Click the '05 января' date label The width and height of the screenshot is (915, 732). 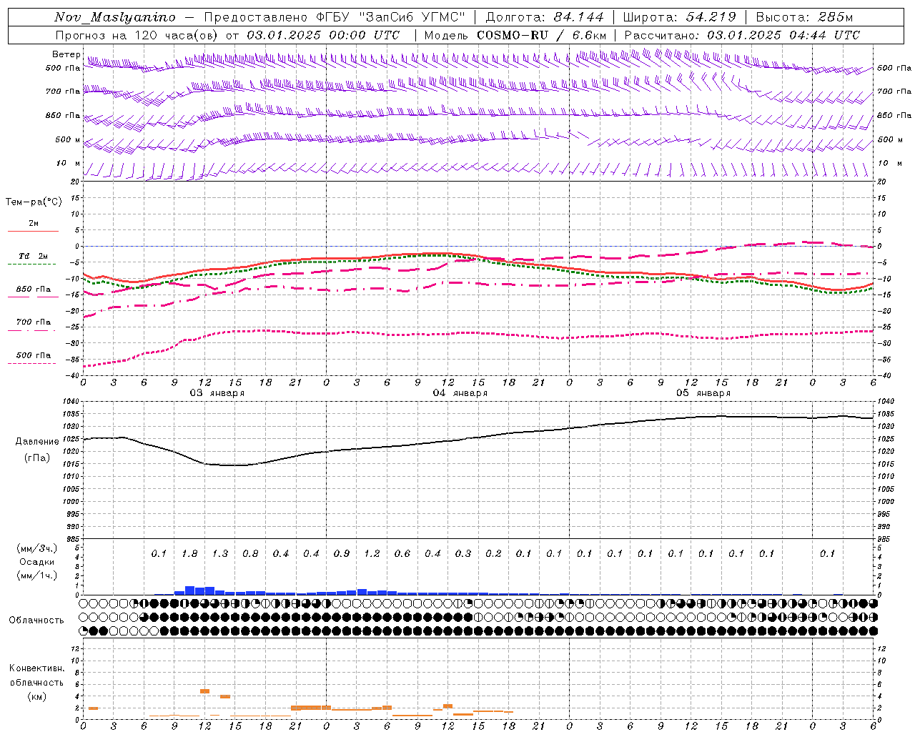[703, 392]
